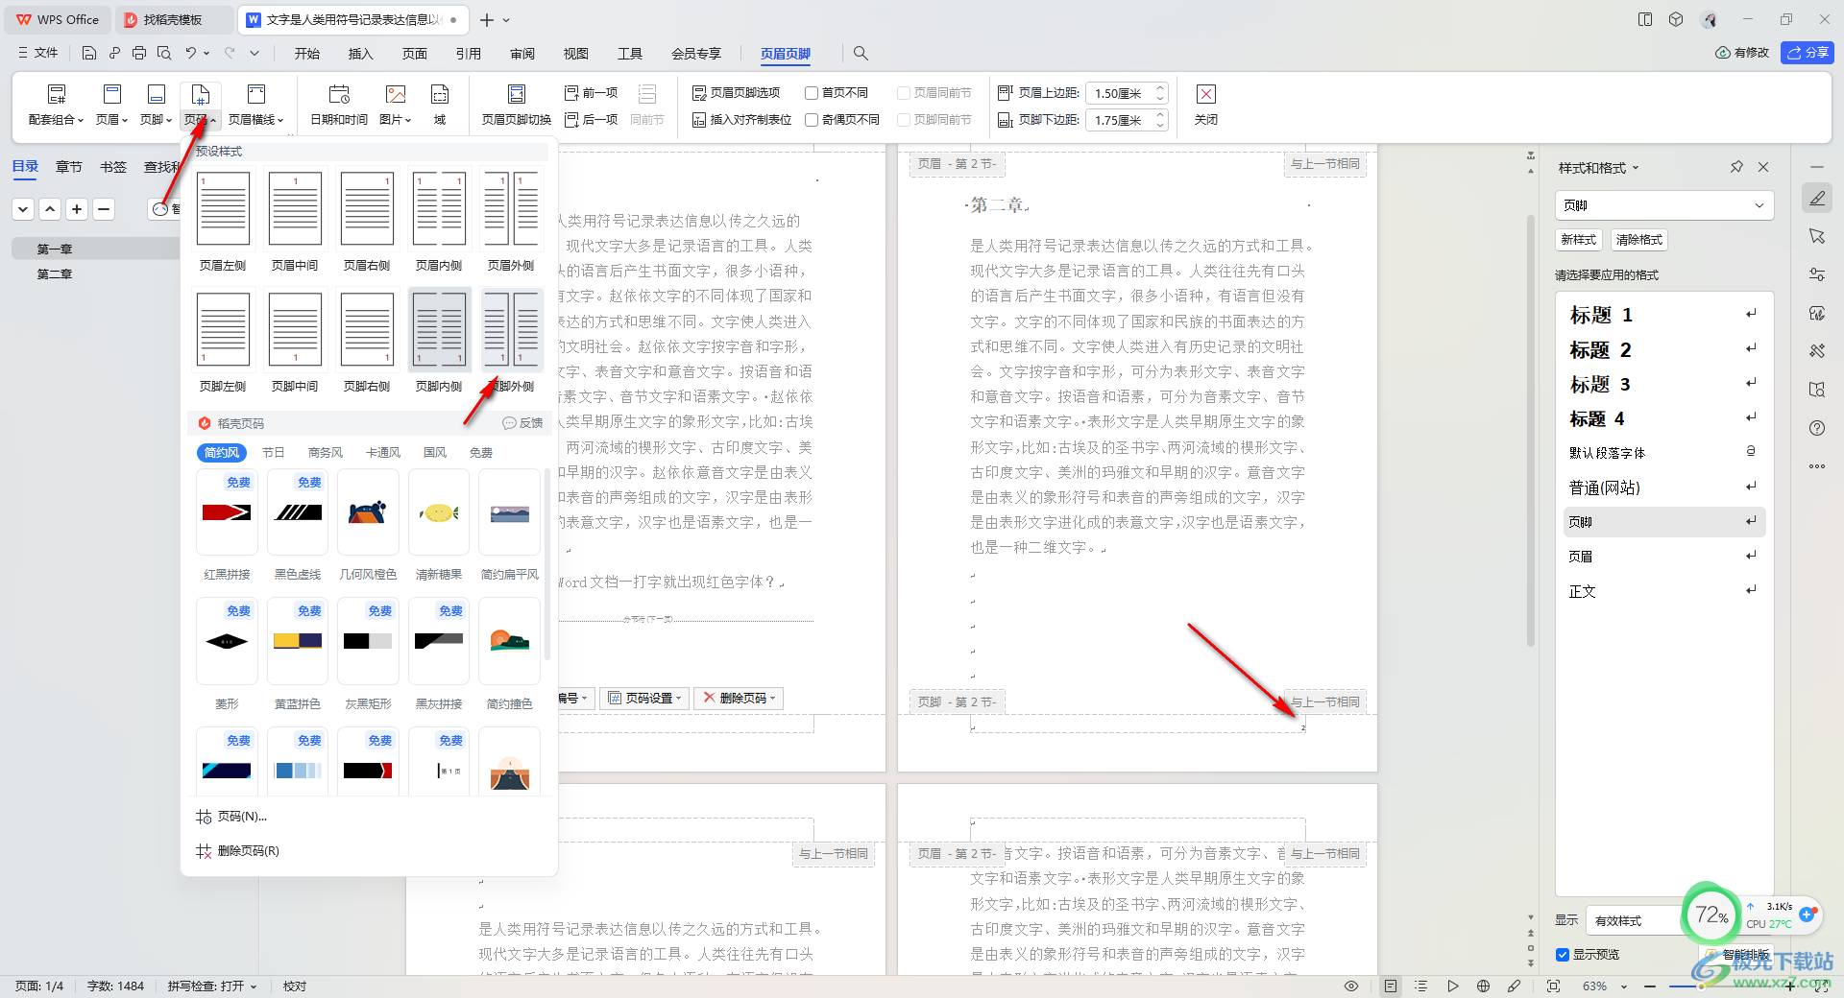
Task: Click the 清除格式 button
Action: (1639, 240)
